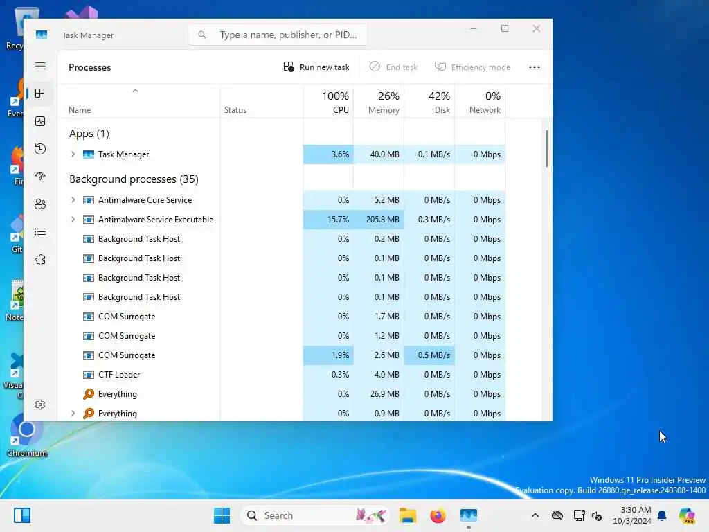Click the 15.7% CPU cell
This screenshot has height=532, width=709.
(x=328, y=220)
